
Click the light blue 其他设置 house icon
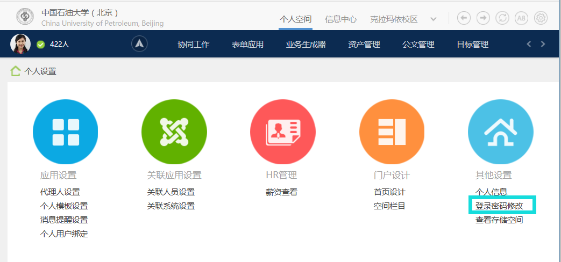click(x=500, y=132)
